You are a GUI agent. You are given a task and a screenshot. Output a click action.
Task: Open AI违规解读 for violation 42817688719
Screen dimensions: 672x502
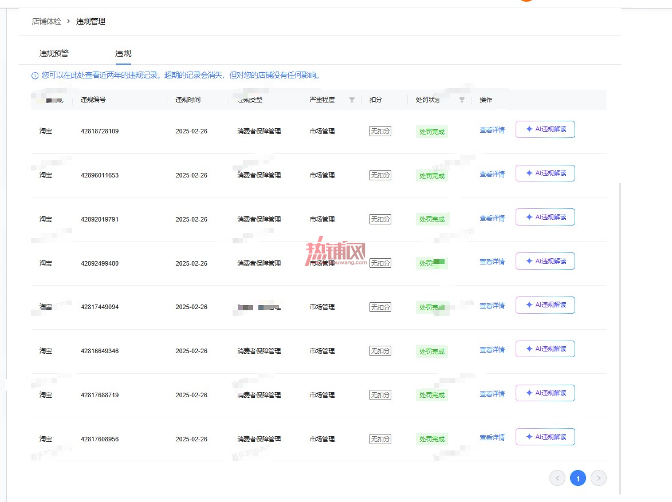tap(545, 393)
